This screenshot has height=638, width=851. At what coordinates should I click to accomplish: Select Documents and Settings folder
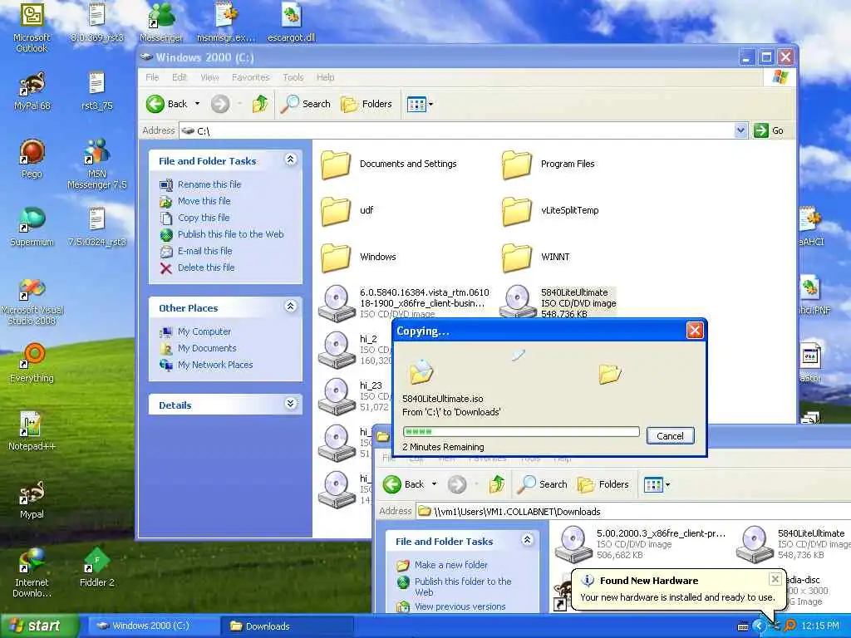[x=389, y=164]
